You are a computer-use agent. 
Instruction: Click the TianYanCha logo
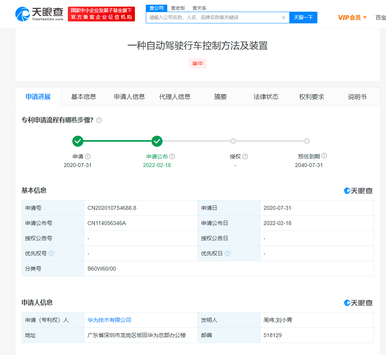[x=39, y=14]
